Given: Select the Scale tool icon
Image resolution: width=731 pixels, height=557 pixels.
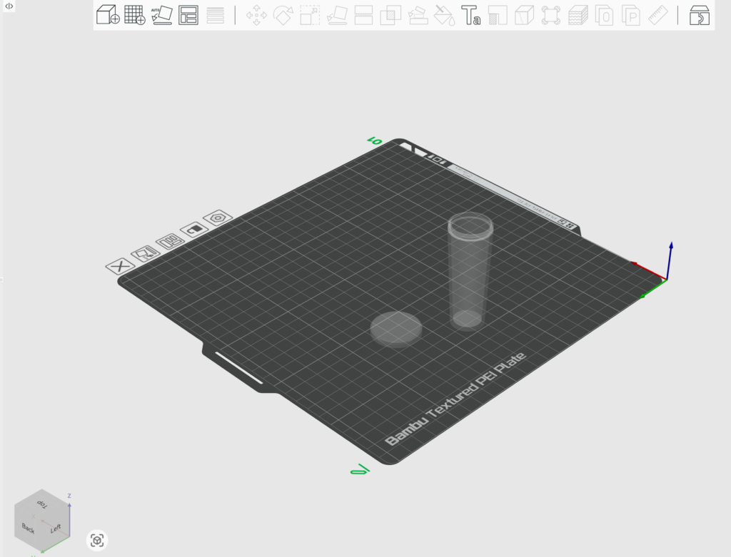Looking at the screenshot, I should tap(310, 15).
